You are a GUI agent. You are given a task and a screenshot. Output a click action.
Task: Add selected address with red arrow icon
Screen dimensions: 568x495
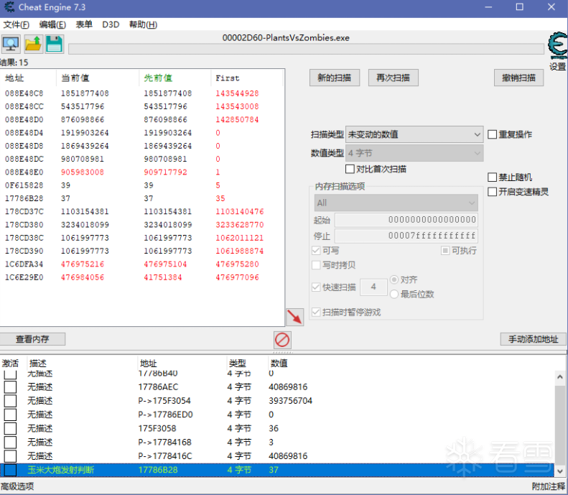294,317
